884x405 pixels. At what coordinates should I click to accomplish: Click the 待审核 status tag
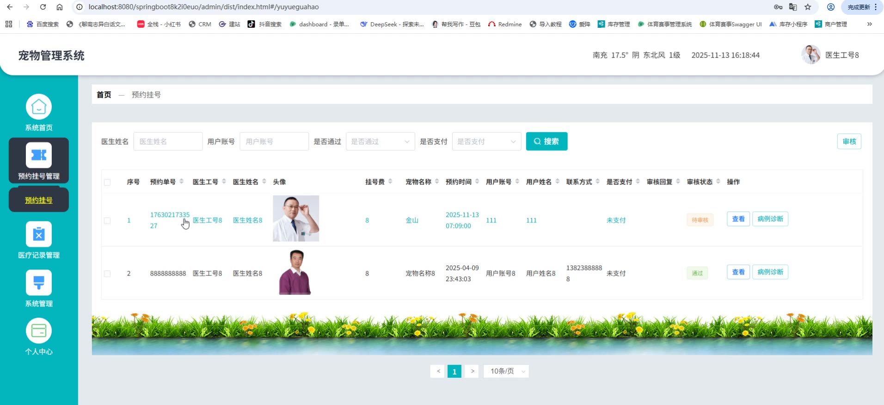[x=700, y=220]
